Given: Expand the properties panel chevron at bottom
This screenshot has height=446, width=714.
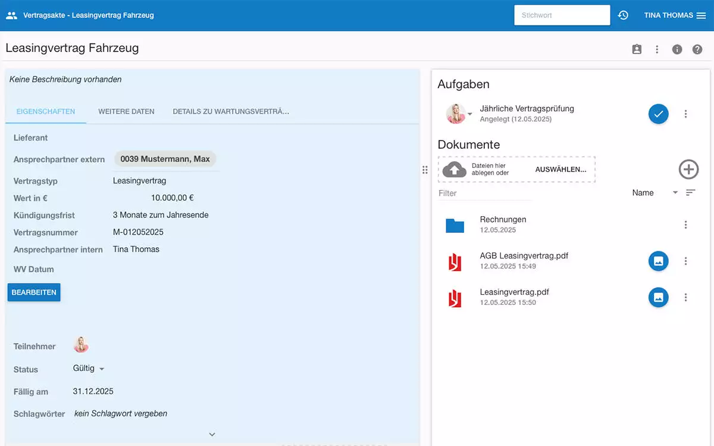Looking at the screenshot, I should pos(212,435).
